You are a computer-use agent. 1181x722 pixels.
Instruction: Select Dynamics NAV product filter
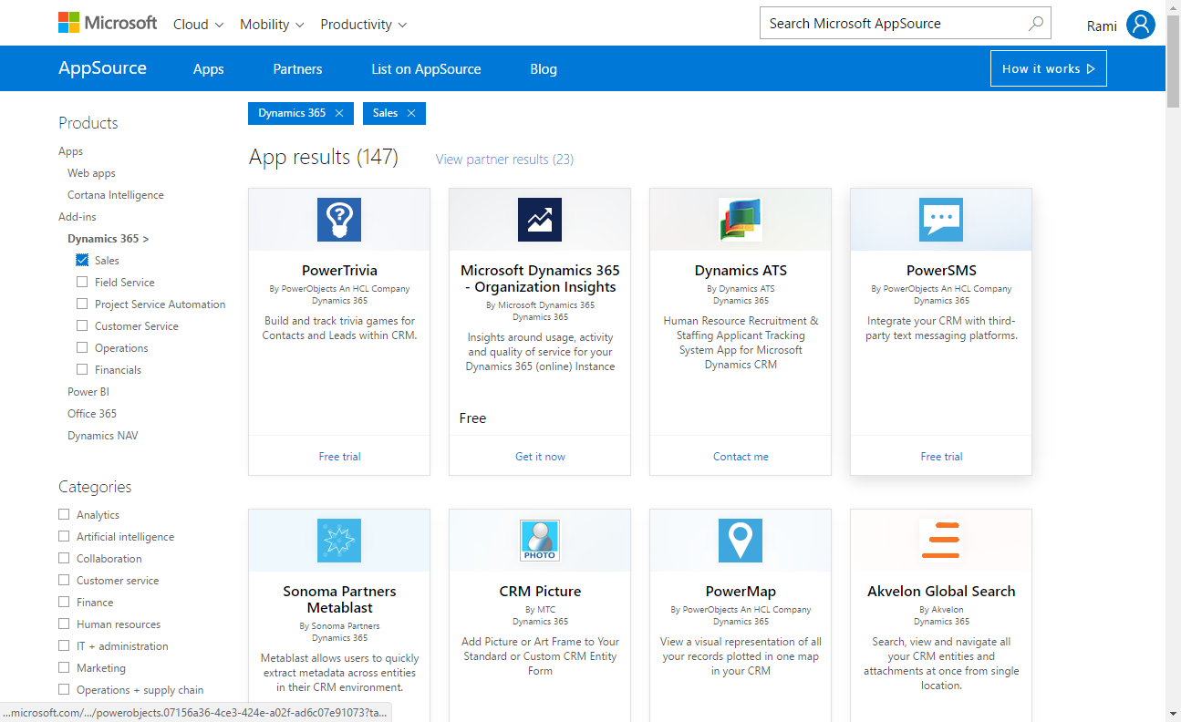pyautogui.click(x=103, y=436)
